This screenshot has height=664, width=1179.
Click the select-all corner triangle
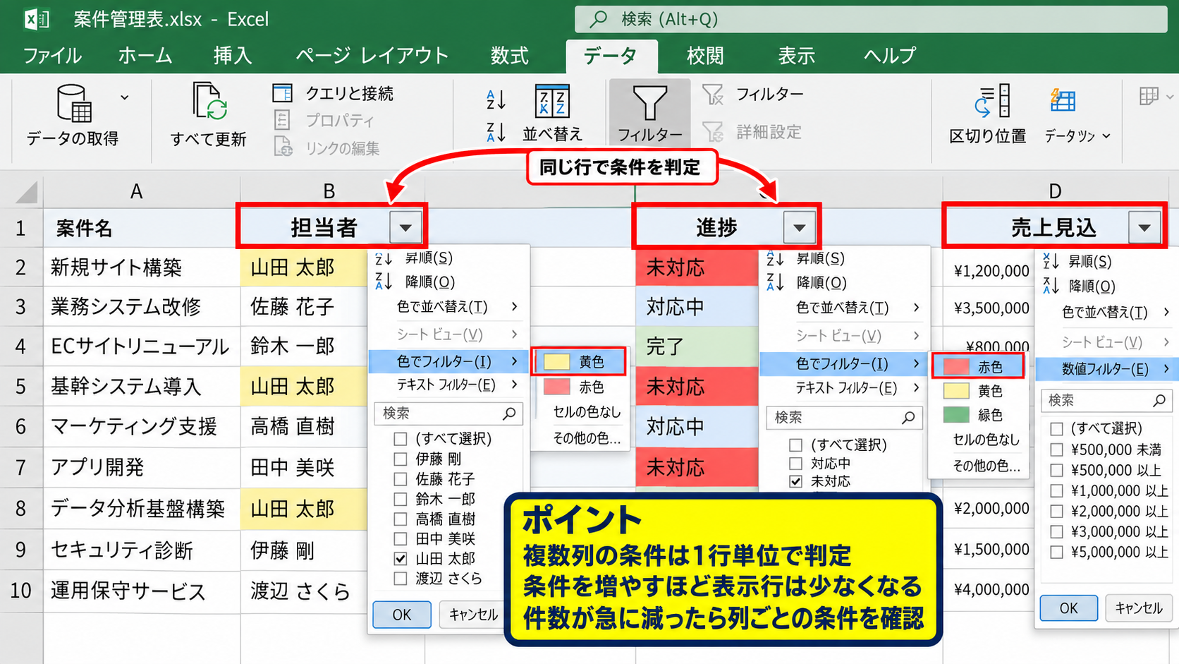pyautogui.click(x=27, y=192)
